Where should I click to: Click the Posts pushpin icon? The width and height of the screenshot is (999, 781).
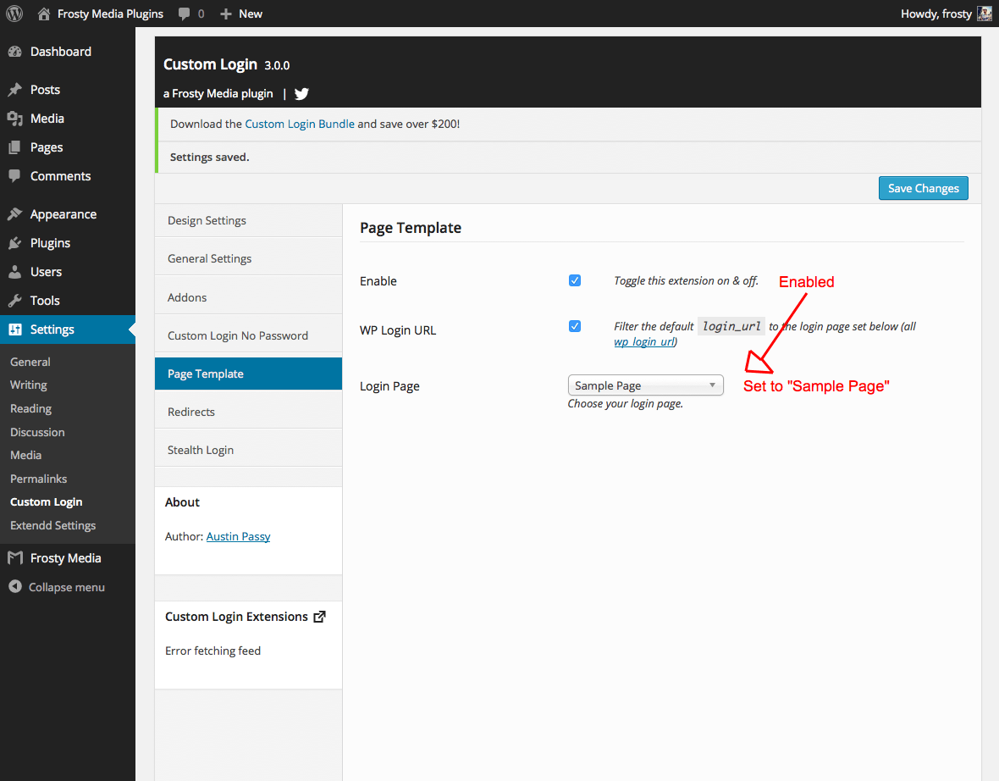pyautogui.click(x=14, y=90)
